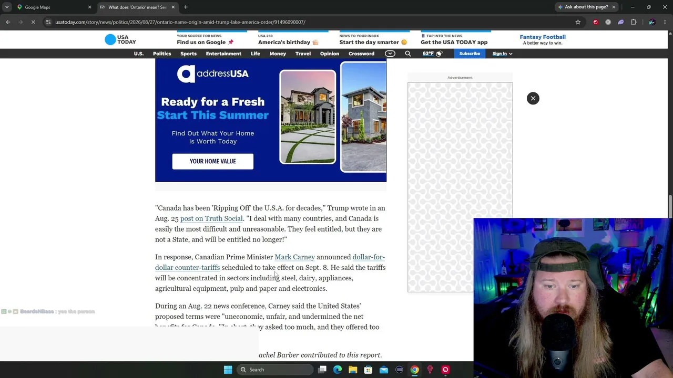This screenshot has width=673, height=378.
Task: Open Microsoft Store from the taskbar
Action: [x=368, y=370]
